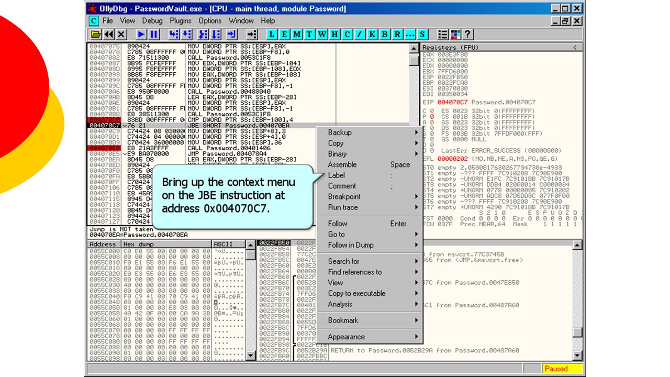Screen dimensions: 670x377
Task: Open Memory map with M button
Action: pos(297,35)
